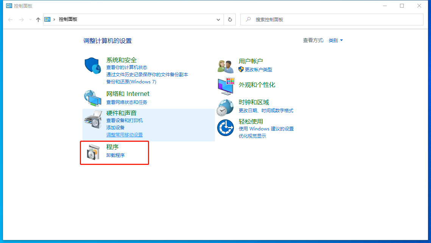The height and width of the screenshot is (243, 431).
Task: Click 使用 Windows 建议的设置 link
Action: pyautogui.click(x=266, y=129)
